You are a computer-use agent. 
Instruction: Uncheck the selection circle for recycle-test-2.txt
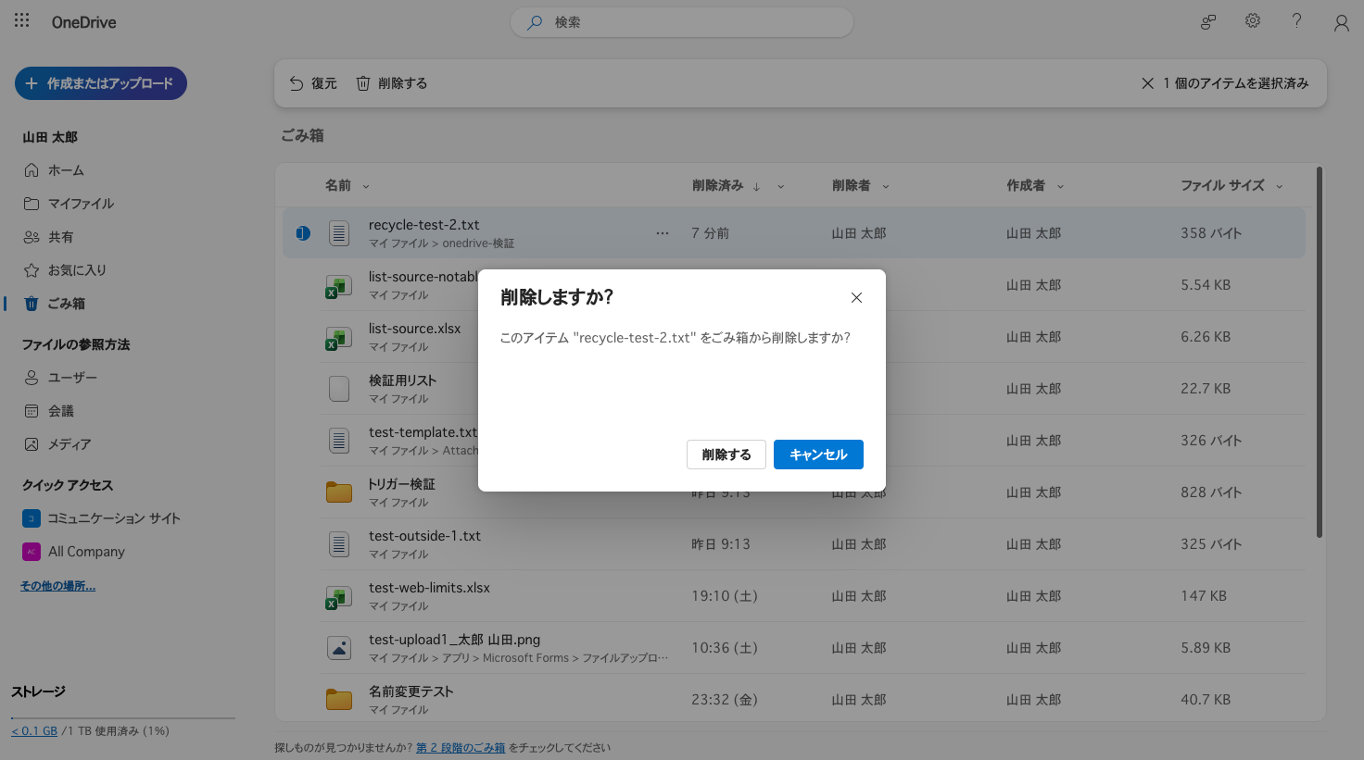point(303,233)
